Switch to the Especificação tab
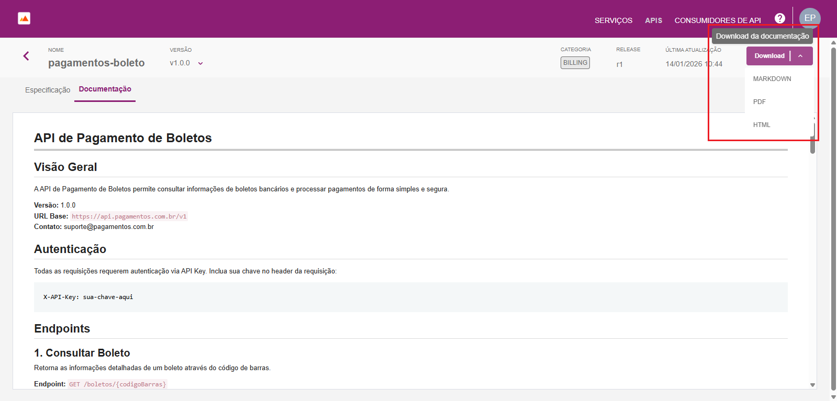 pyautogui.click(x=48, y=90)
